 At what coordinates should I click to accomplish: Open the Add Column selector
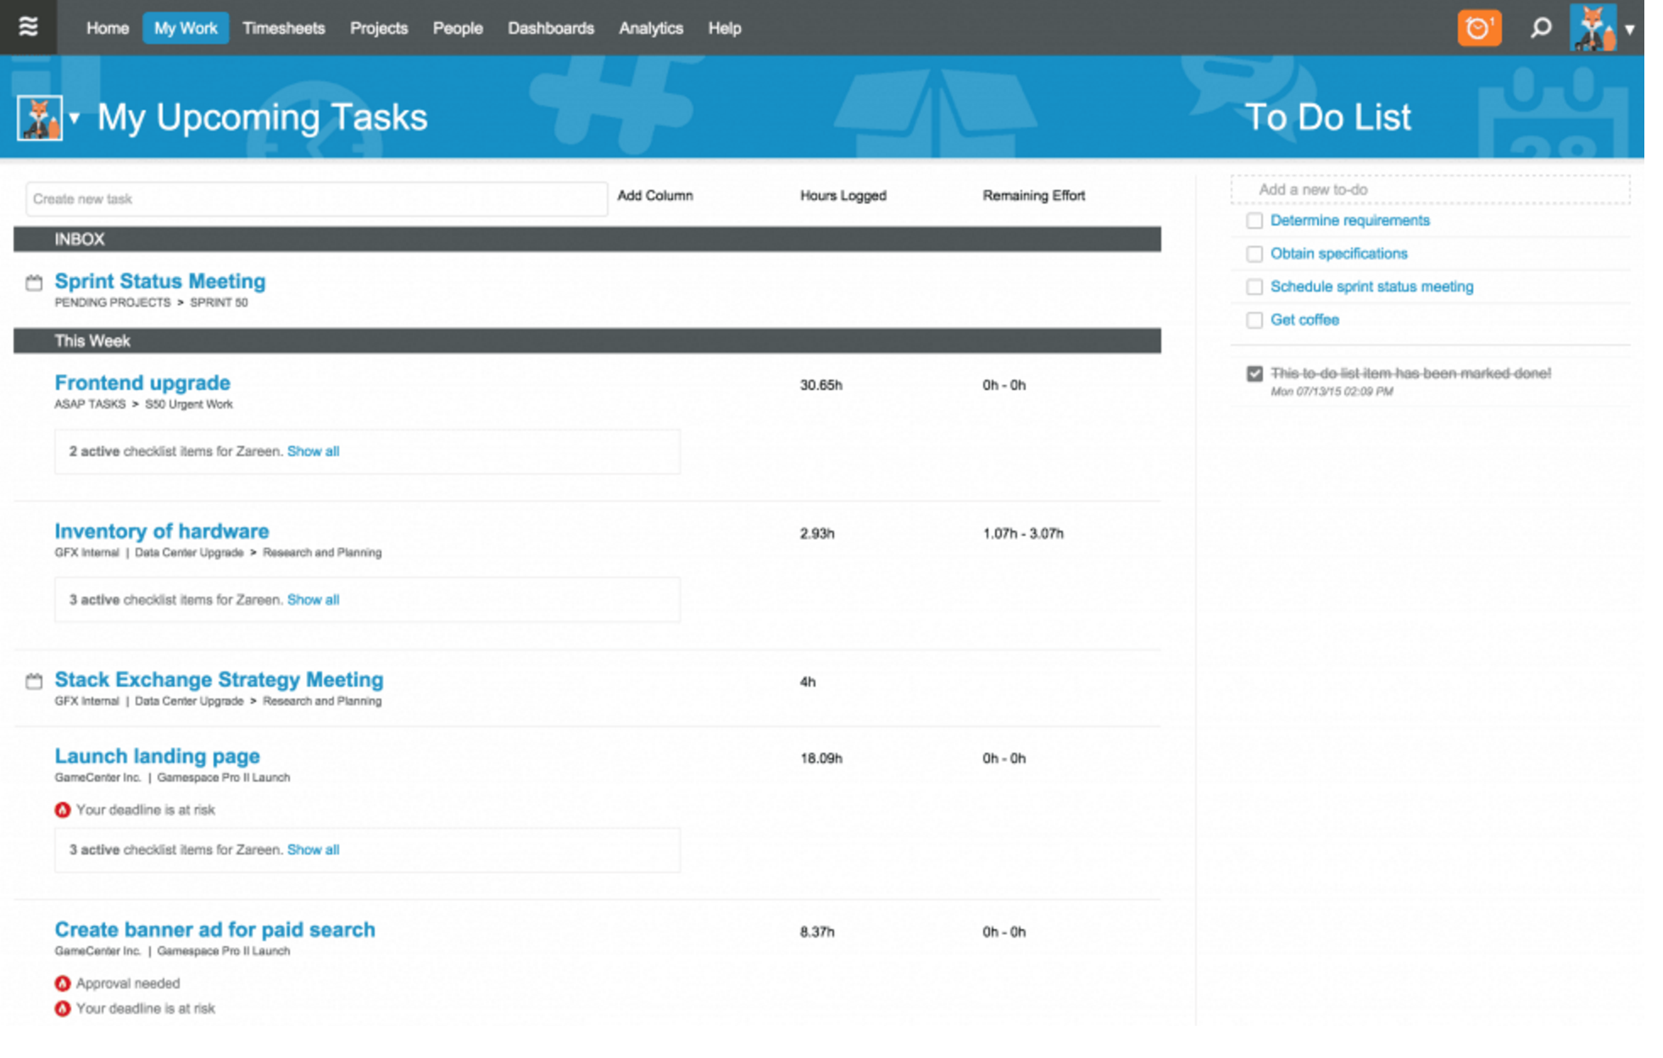[x=654, y=196]
